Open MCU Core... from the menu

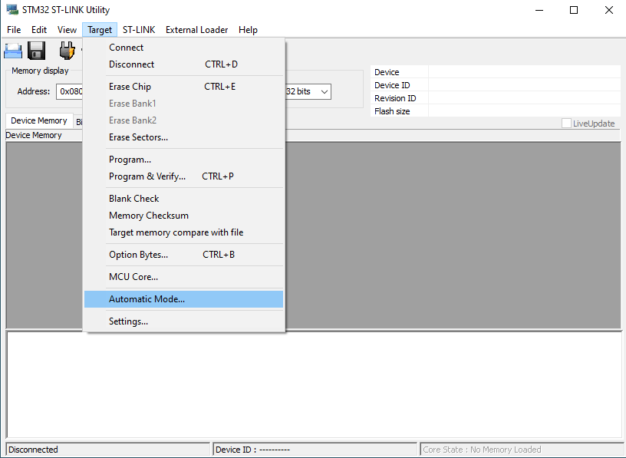183,277
